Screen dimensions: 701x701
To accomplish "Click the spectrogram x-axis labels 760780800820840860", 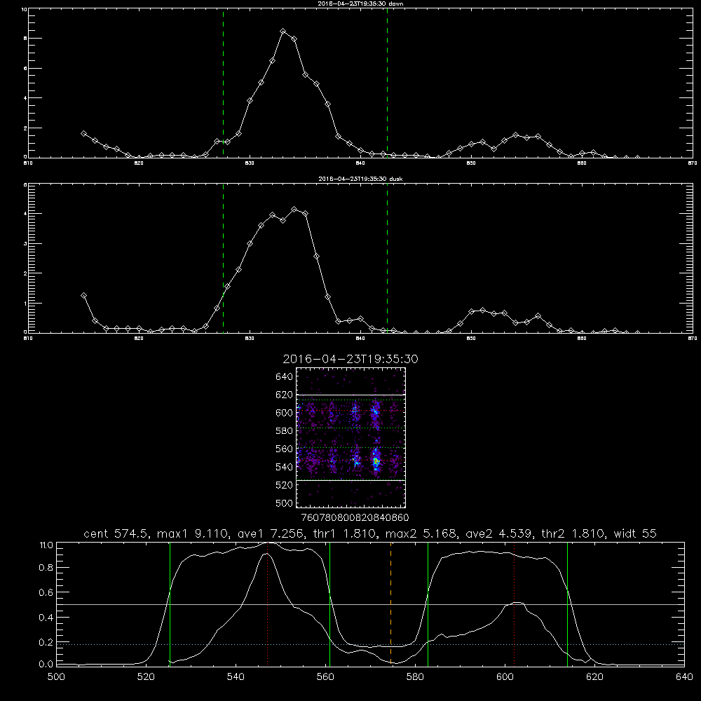I will [355, 518].
